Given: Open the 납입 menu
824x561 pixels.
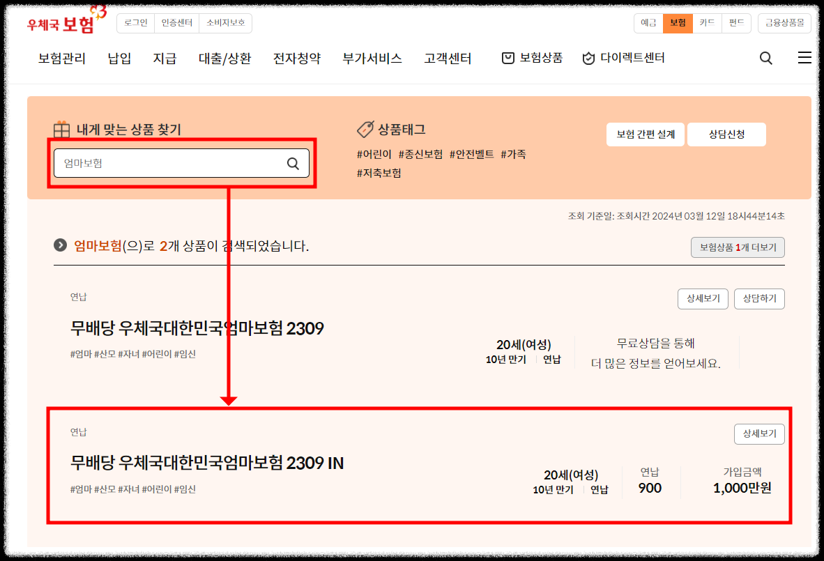Looking at the screenshot, I should (119, 59).
